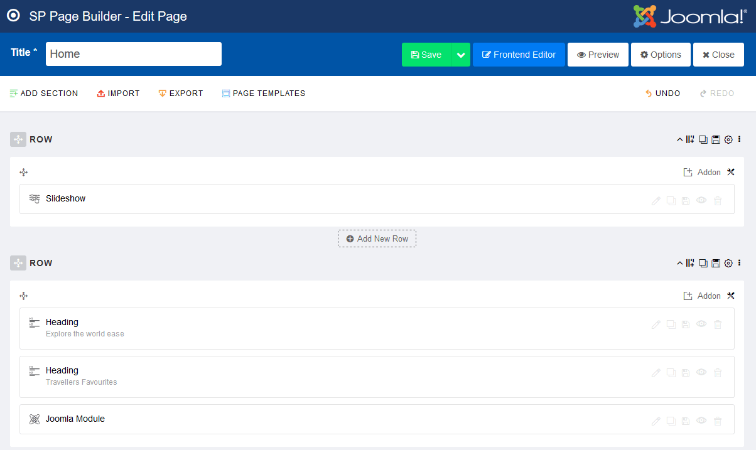The image size is (756, 450).
Task: Delete the Joomla Module addon
Action: pyautogui.click(x=718, y=421)
